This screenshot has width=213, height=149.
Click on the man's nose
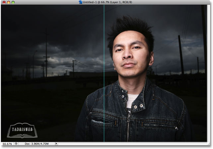pyautogui.click(x=126, y=58)
